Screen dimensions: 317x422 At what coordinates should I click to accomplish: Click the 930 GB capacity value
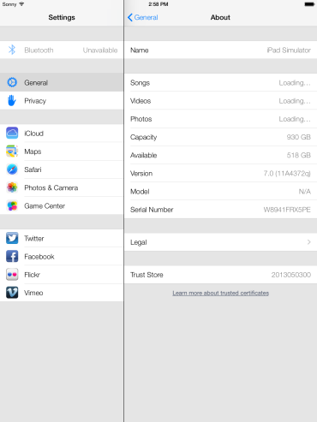(298, 137)
